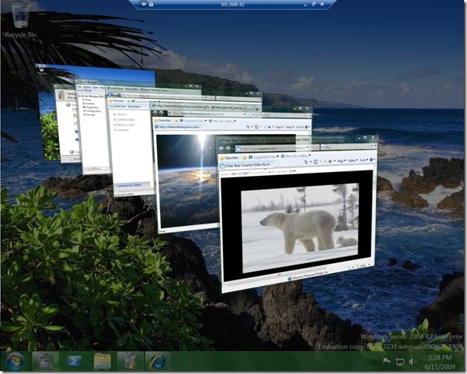Click the Internet Explorer taskbar icon
Screen dimensions: 467x374
coord(156,361)
